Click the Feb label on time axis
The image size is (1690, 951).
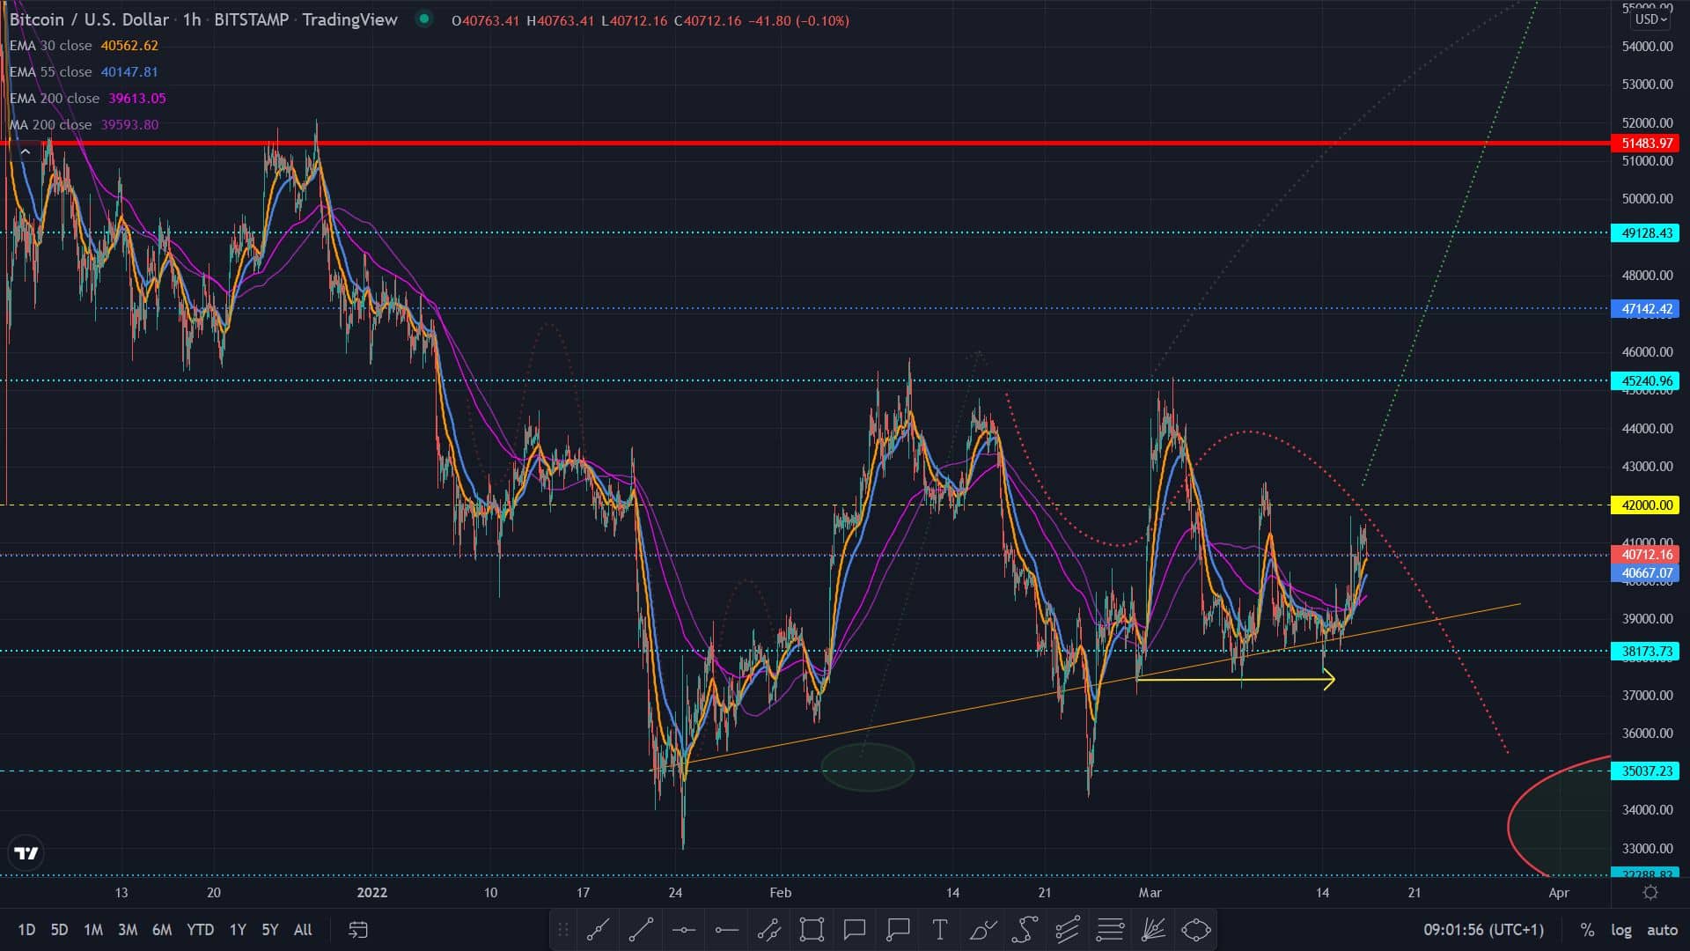pyautogui.click(x=780, y=892)
